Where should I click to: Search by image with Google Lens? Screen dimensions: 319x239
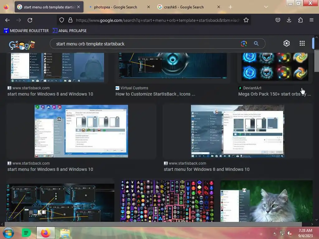point(244,44)
